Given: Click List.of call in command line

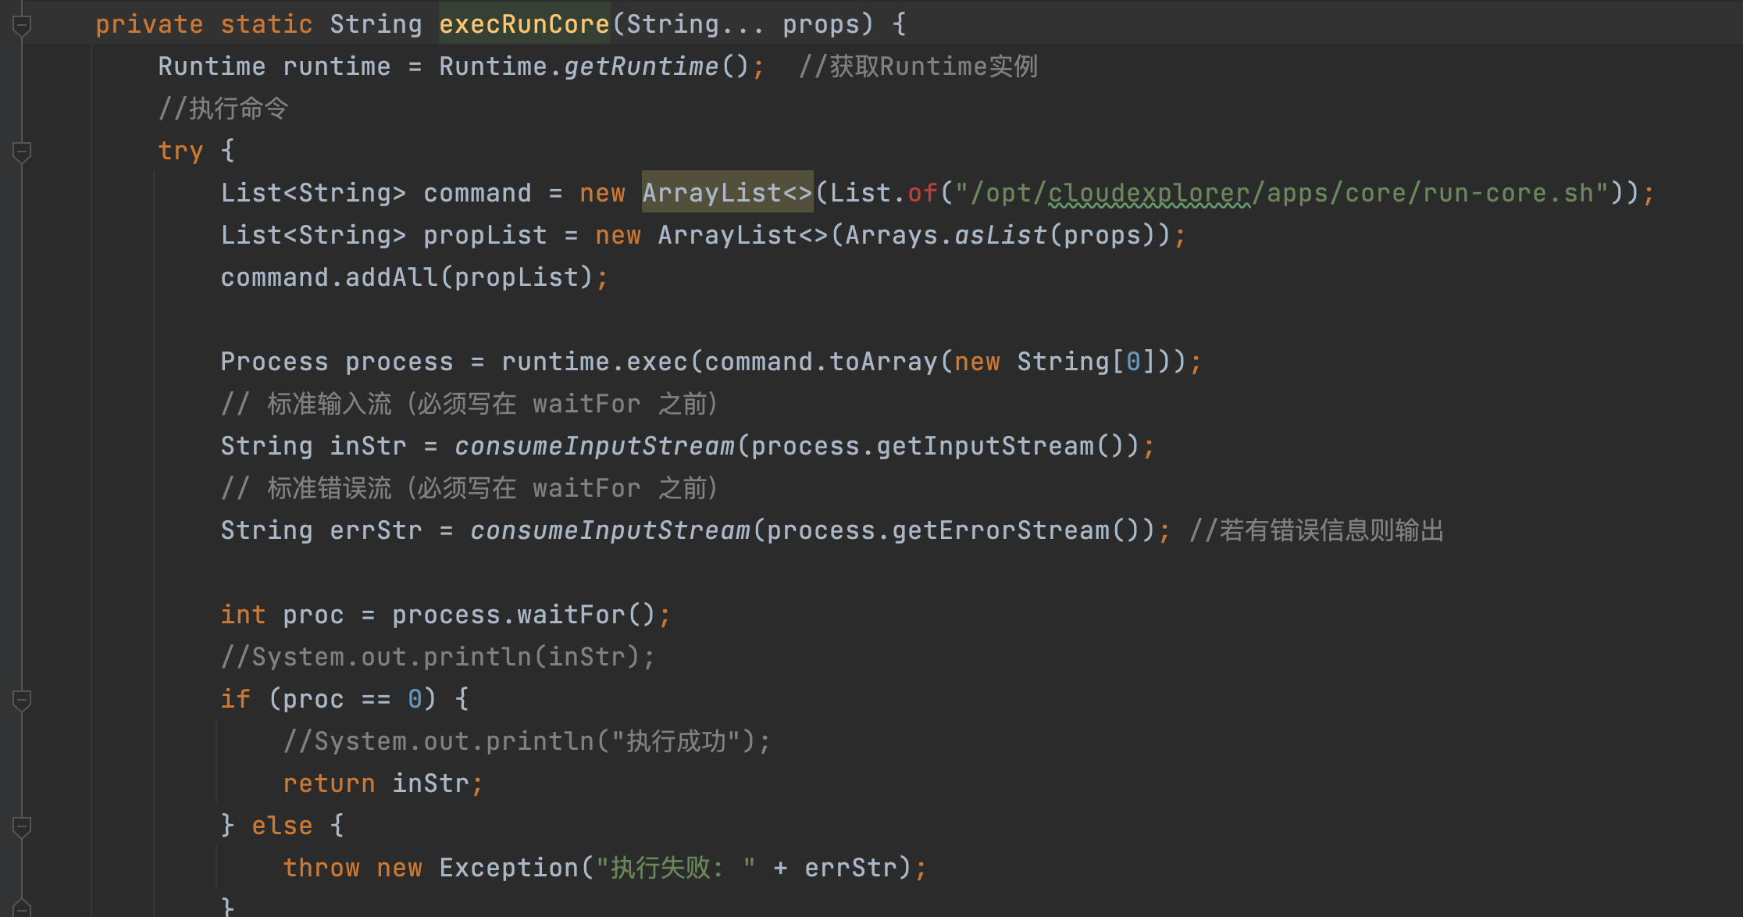Looking at the screenshot, I should pyautogui.click(x=883, y=193).
